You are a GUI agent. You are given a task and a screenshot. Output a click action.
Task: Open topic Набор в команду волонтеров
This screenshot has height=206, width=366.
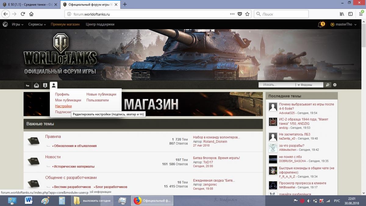pyautogui.click(x=217, y=137)
